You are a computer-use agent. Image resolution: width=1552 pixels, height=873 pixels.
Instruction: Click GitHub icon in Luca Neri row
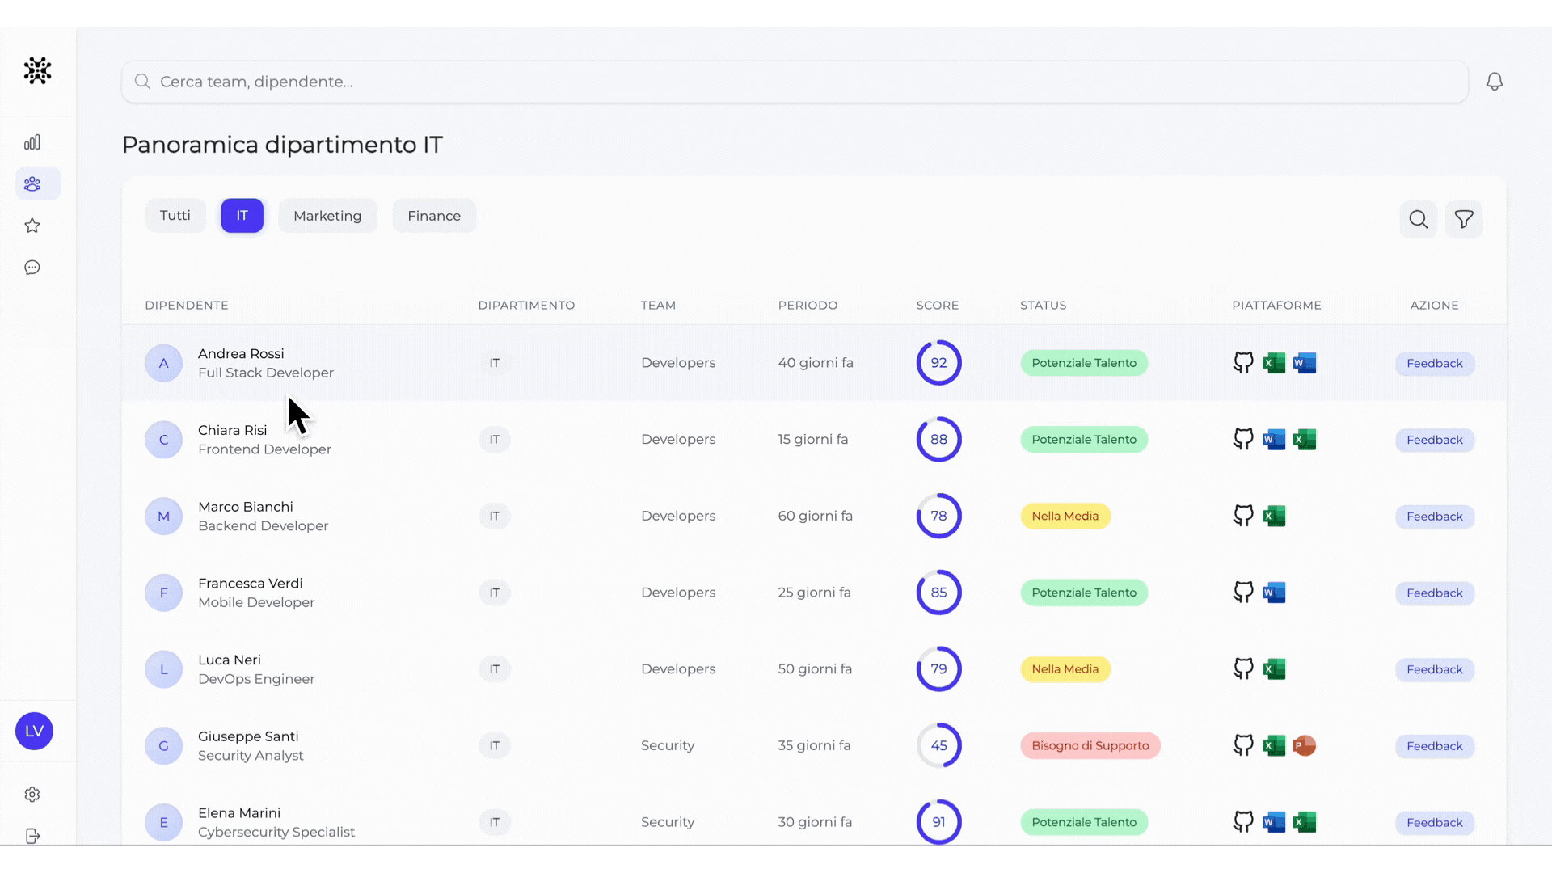point(1243,669)
